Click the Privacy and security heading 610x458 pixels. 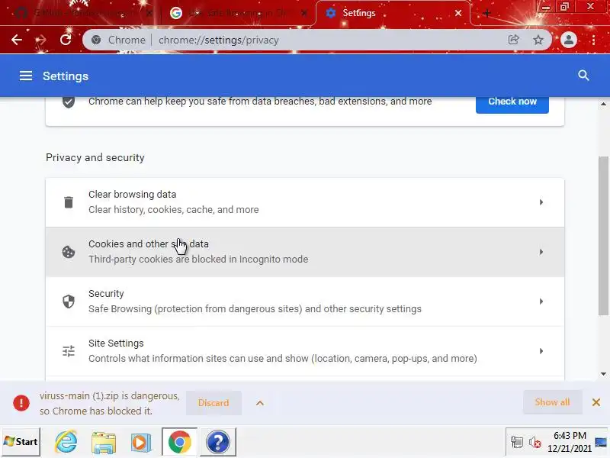pos(95,157)
